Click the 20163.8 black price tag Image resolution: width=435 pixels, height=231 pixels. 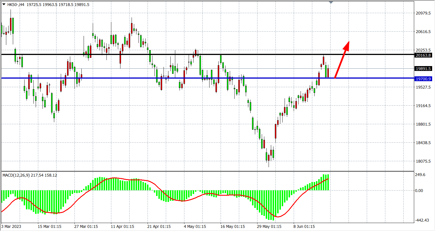coord(423,55)
